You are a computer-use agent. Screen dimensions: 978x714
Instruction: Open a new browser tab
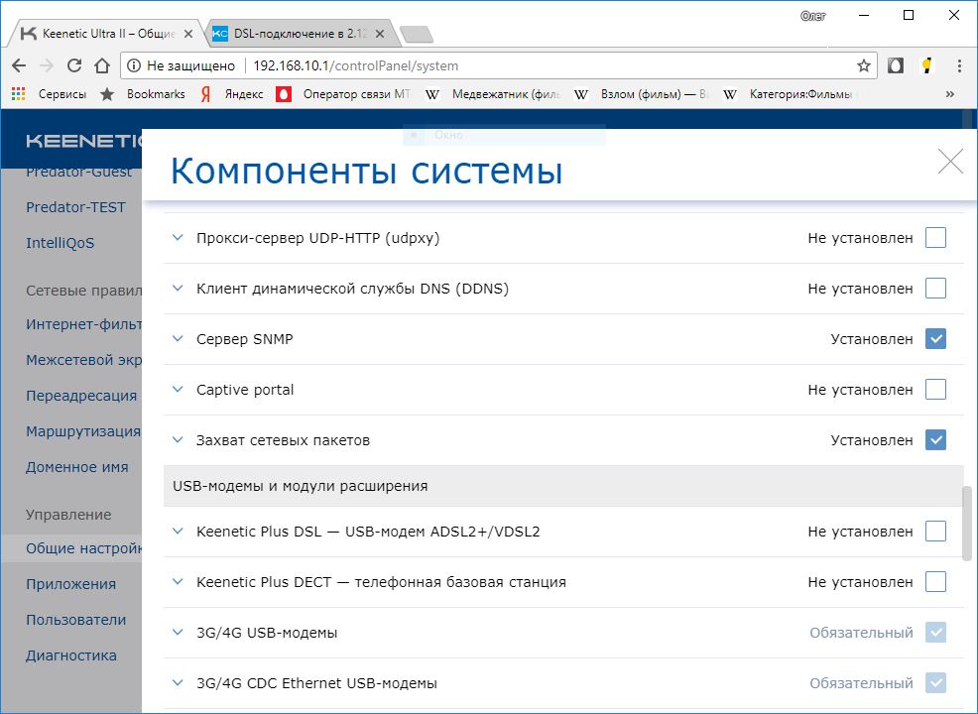[416, 35]
